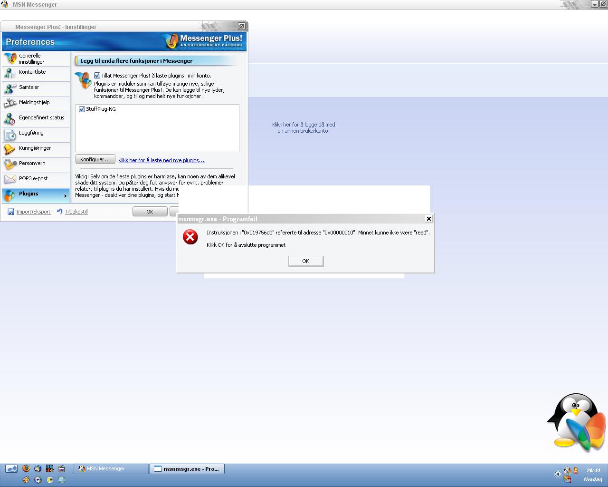Open the start menu button on taskbar
Image resolution: width=608 pixels, height=487 pixels.
[x=11, y=469]
